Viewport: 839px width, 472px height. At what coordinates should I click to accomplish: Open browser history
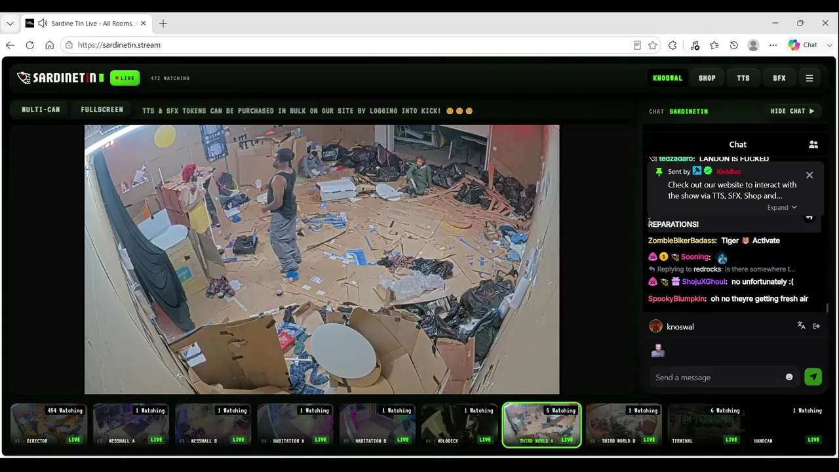point(733,45)
